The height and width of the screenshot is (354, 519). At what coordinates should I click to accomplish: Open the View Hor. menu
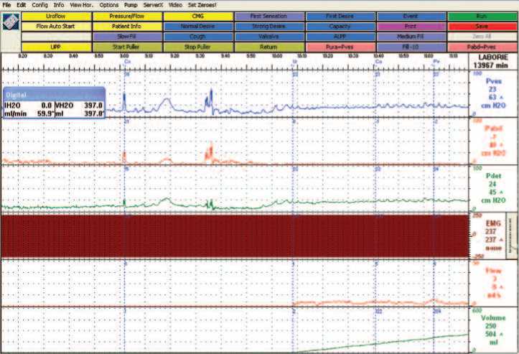click(81, 5)
